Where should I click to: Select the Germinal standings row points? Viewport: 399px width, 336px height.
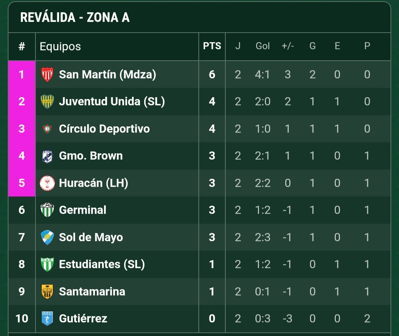pyautogui.click(x=212, y=210)
